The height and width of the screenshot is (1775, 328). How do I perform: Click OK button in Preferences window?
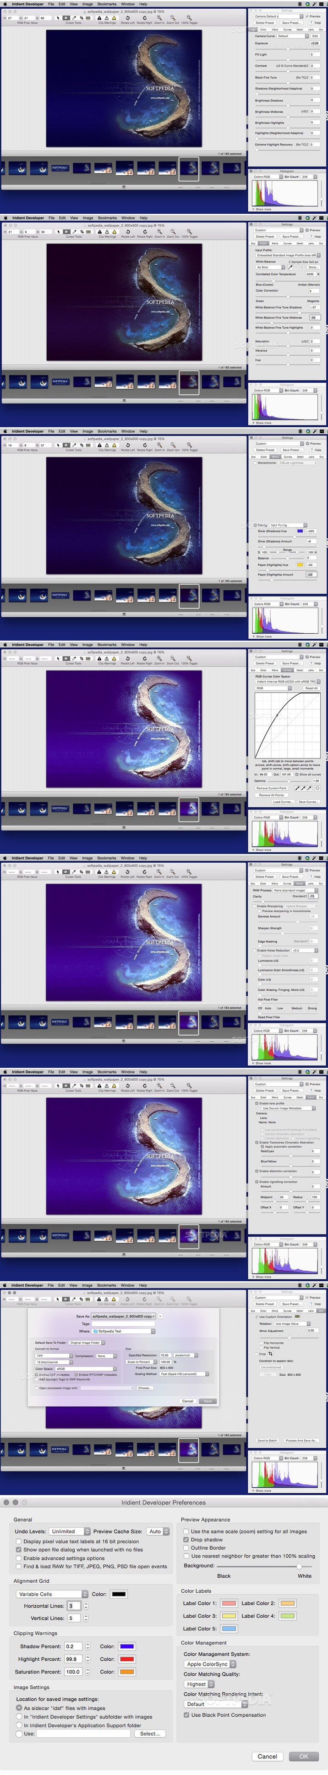[303, 1756]
